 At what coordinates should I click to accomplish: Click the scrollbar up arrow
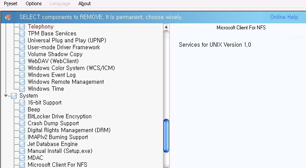click(x=166, y=27)
